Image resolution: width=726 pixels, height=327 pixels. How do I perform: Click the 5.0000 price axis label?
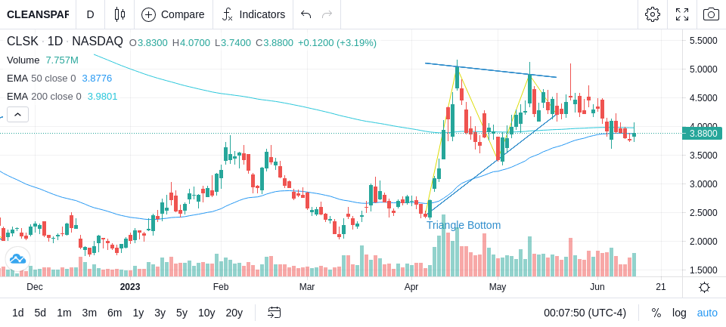(x=703, y=69)
